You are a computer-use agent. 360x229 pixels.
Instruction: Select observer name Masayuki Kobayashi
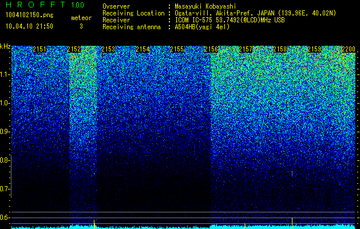tap(205, 6)
